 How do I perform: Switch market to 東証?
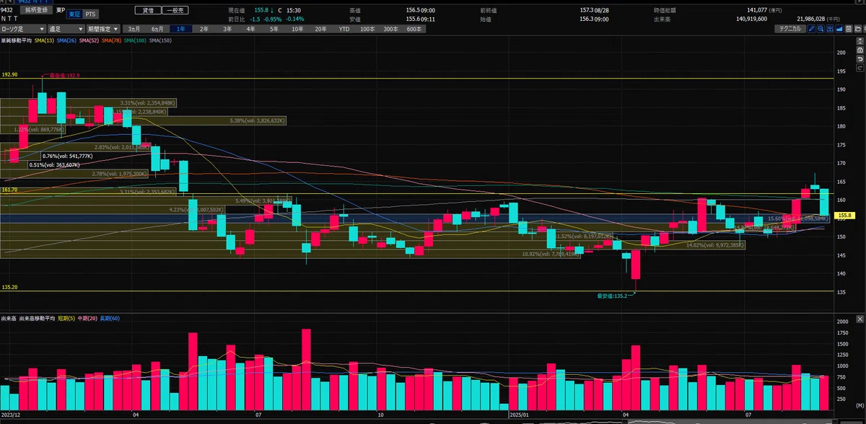73,14
